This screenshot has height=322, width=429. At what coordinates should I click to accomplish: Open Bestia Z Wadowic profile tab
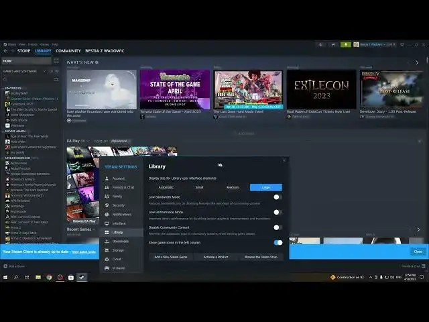[x=105, y=51]
